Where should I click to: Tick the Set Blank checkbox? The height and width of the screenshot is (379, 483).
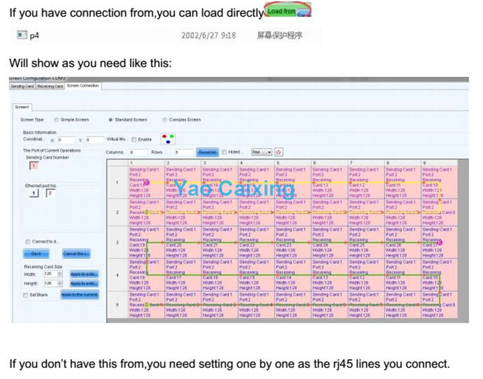coord(25,295)
